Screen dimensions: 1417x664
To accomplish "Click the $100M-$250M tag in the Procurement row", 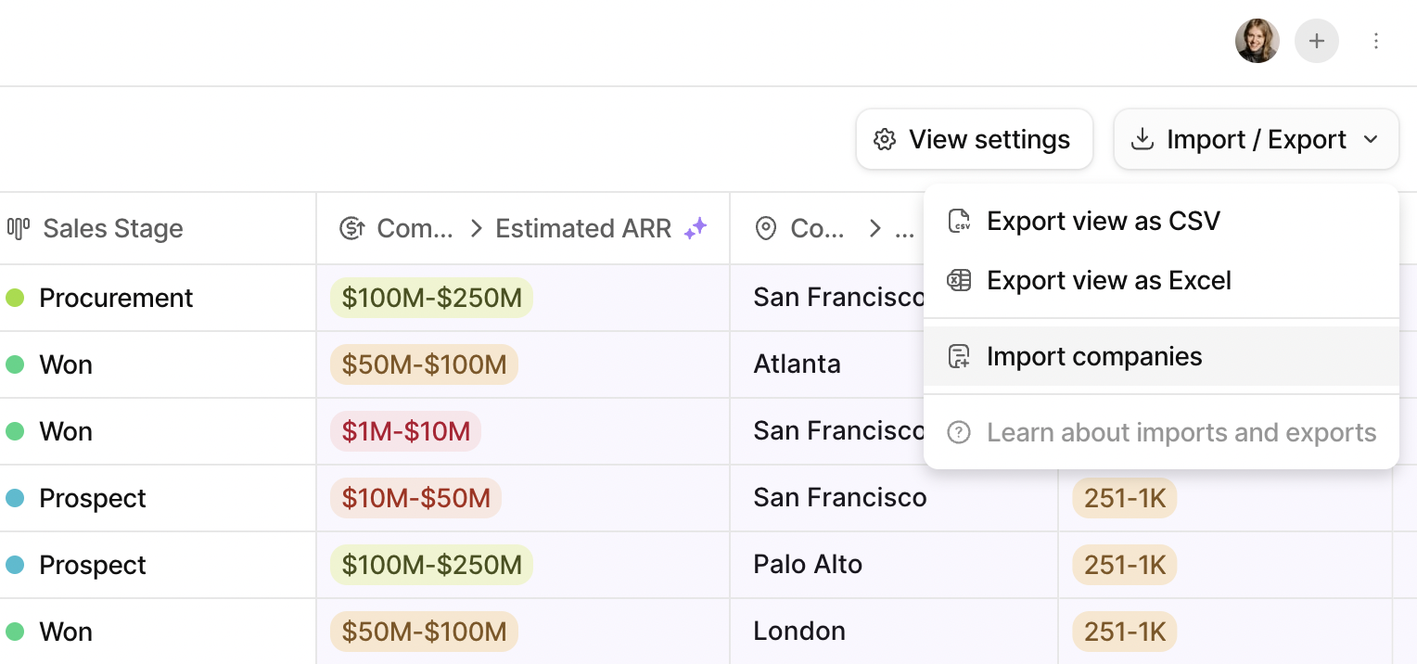I will tap(431, 298).
